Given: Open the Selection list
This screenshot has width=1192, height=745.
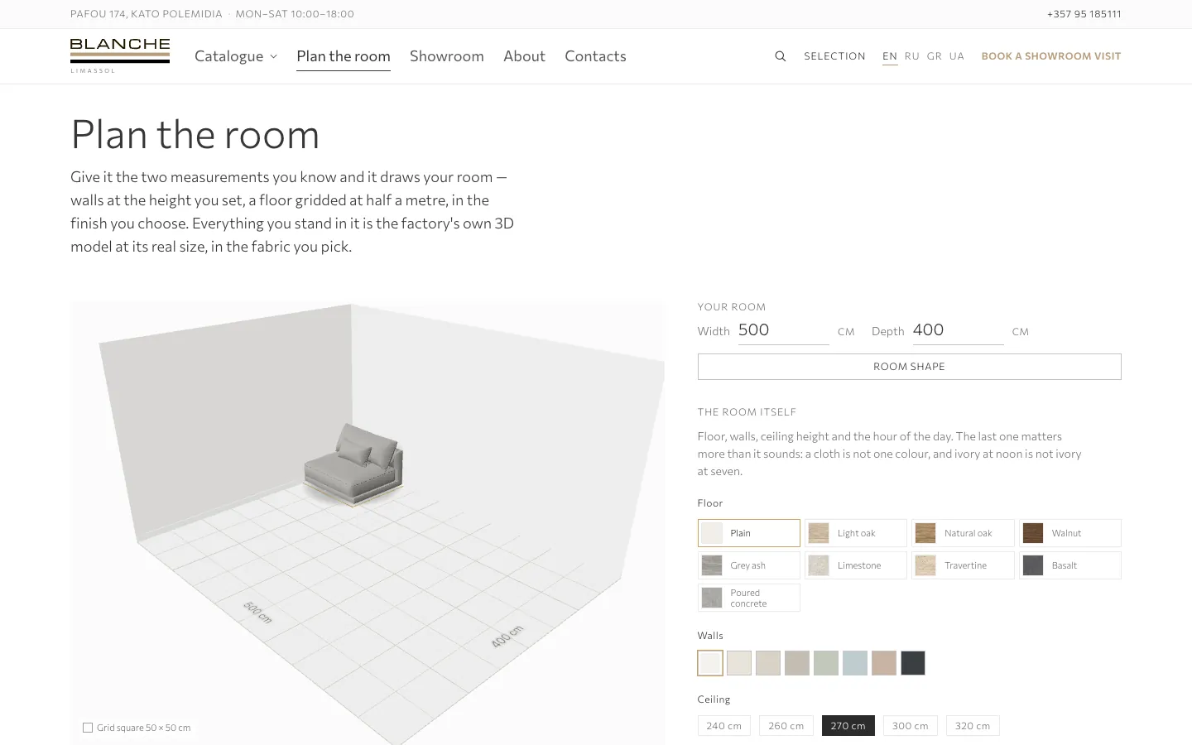Looking at the screenshot, I should (834, 56).
